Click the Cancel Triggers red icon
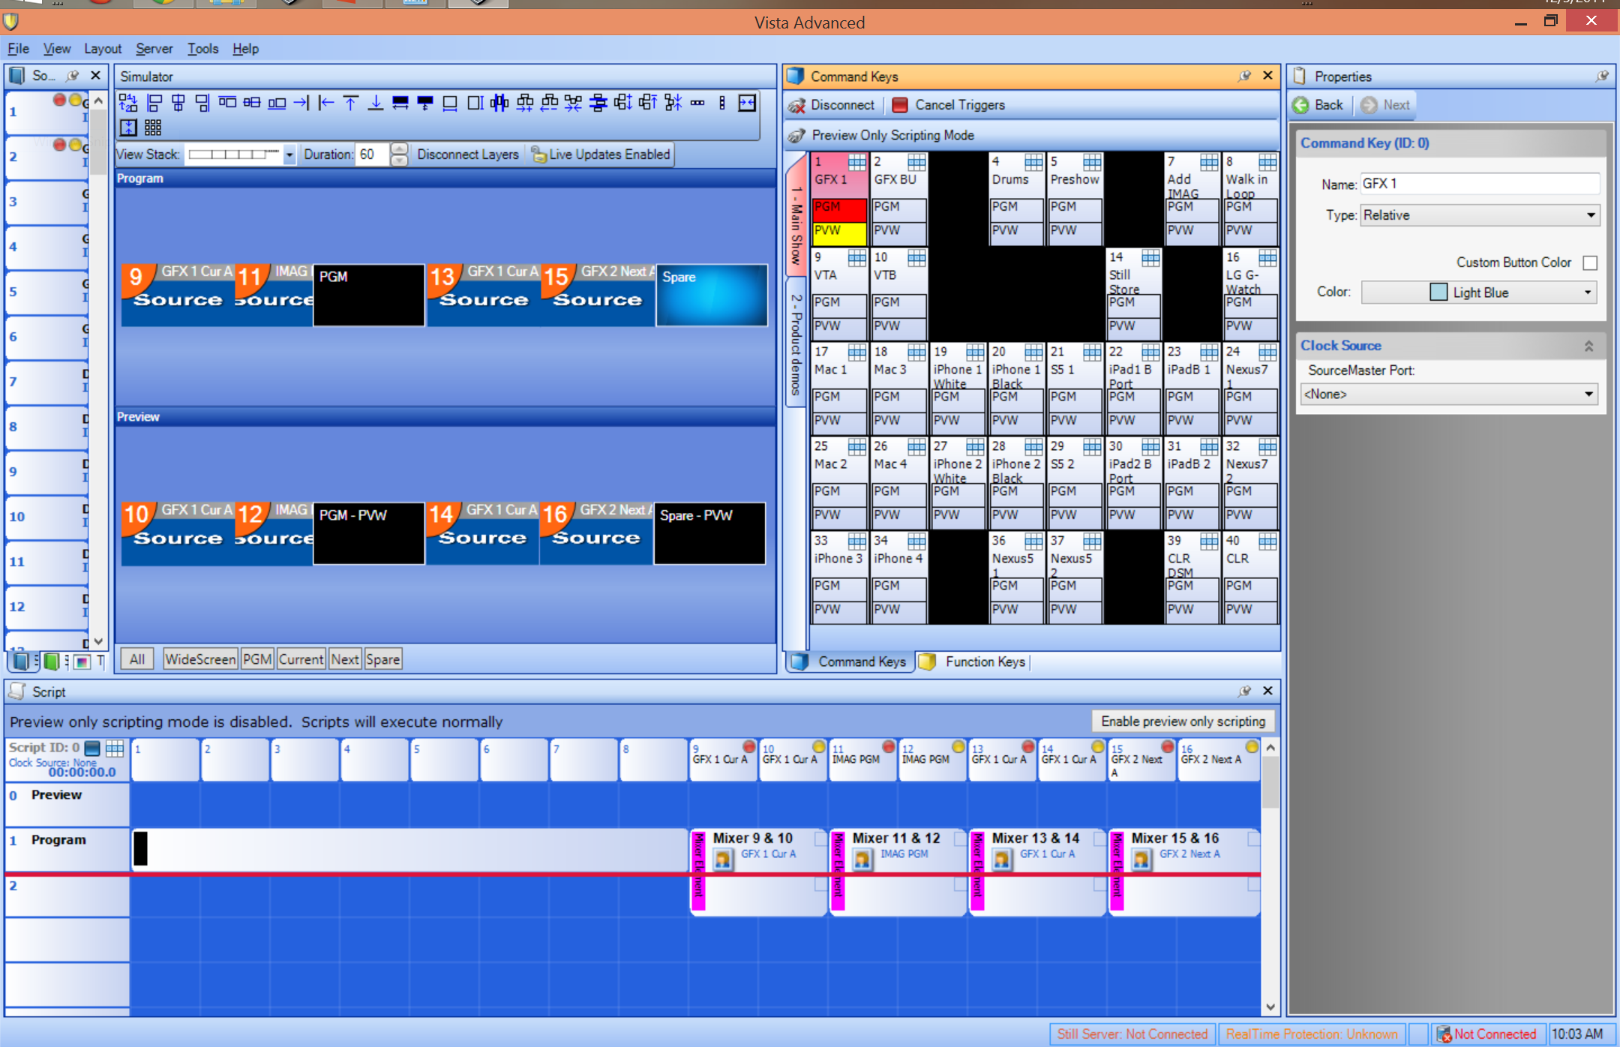This screenshot has height=1047, width=1620. point(900,106)
